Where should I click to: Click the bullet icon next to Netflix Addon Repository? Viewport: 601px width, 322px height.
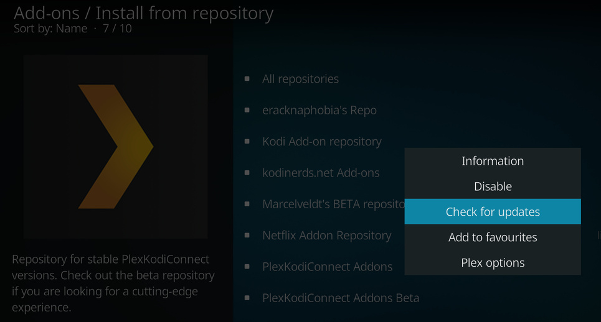click(x=247, y=235)
